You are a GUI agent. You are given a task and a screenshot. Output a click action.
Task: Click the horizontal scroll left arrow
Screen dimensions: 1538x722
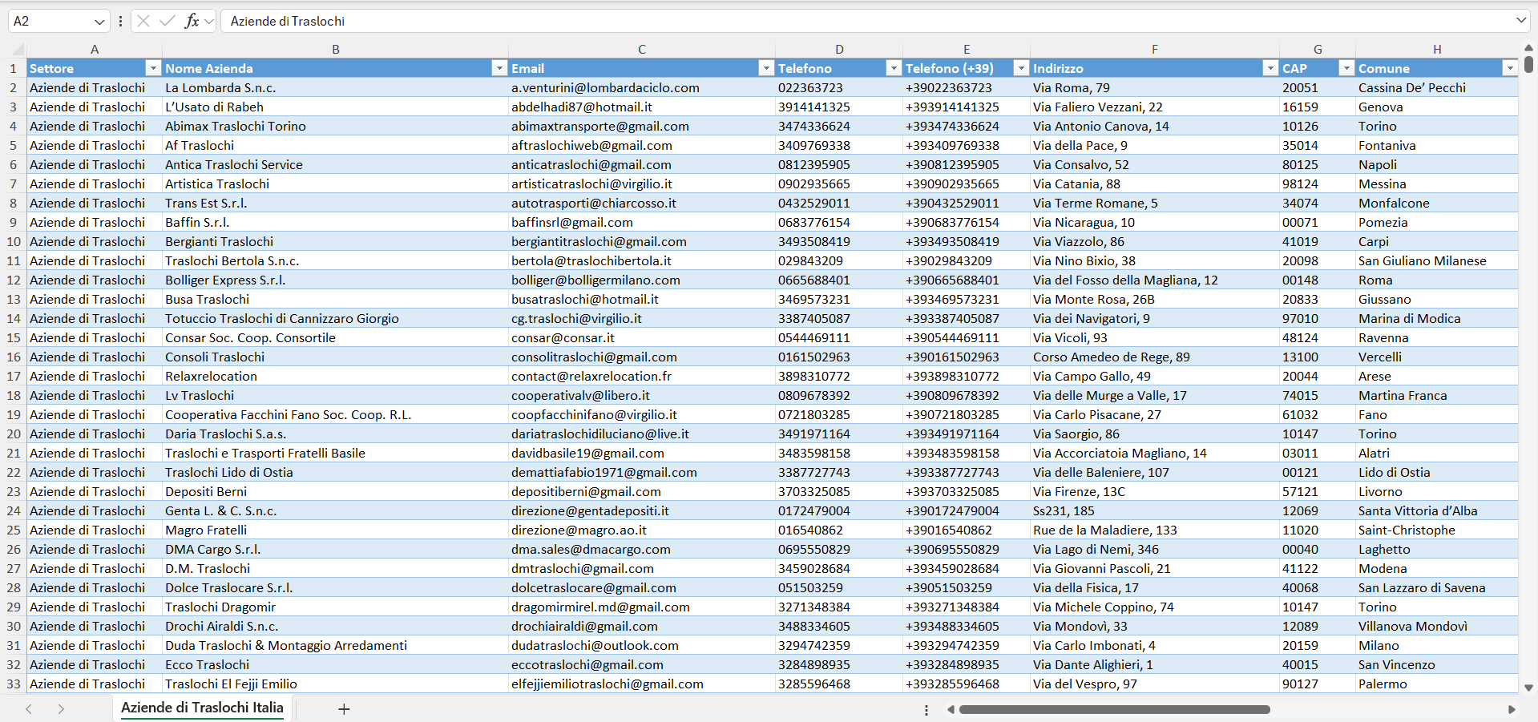pos(951,710)
